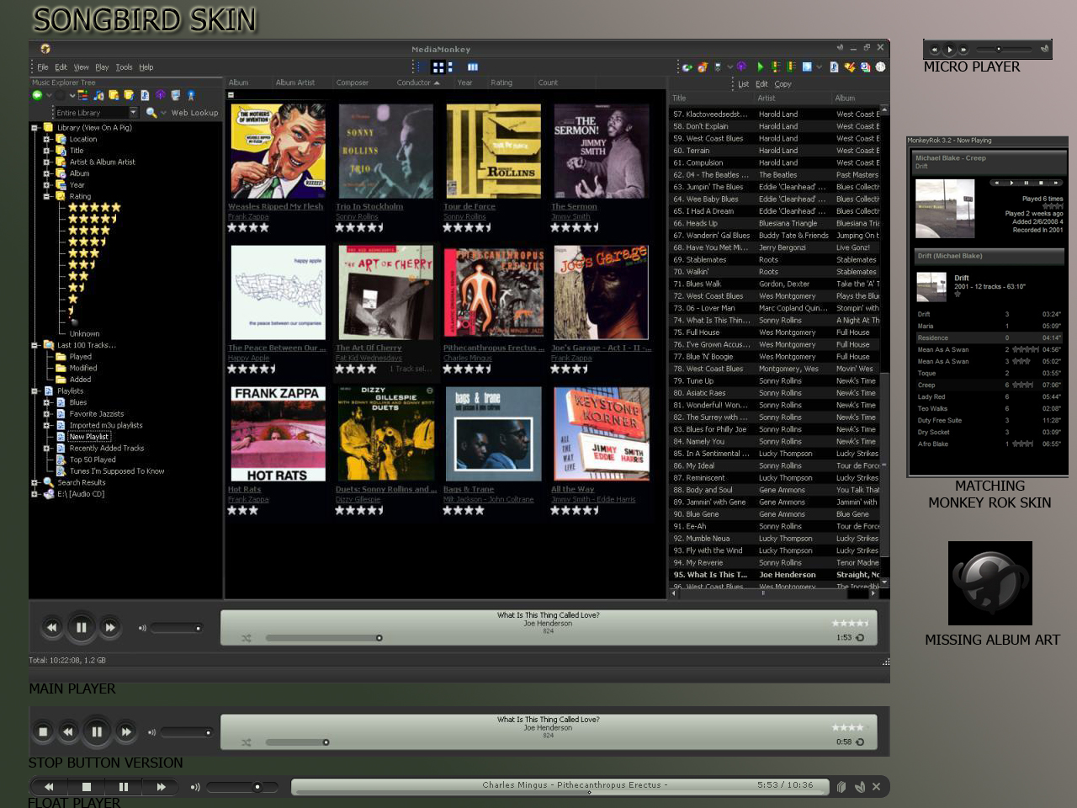Switch to album art grid view icon

pyautogui.click(x=438, y=66)
